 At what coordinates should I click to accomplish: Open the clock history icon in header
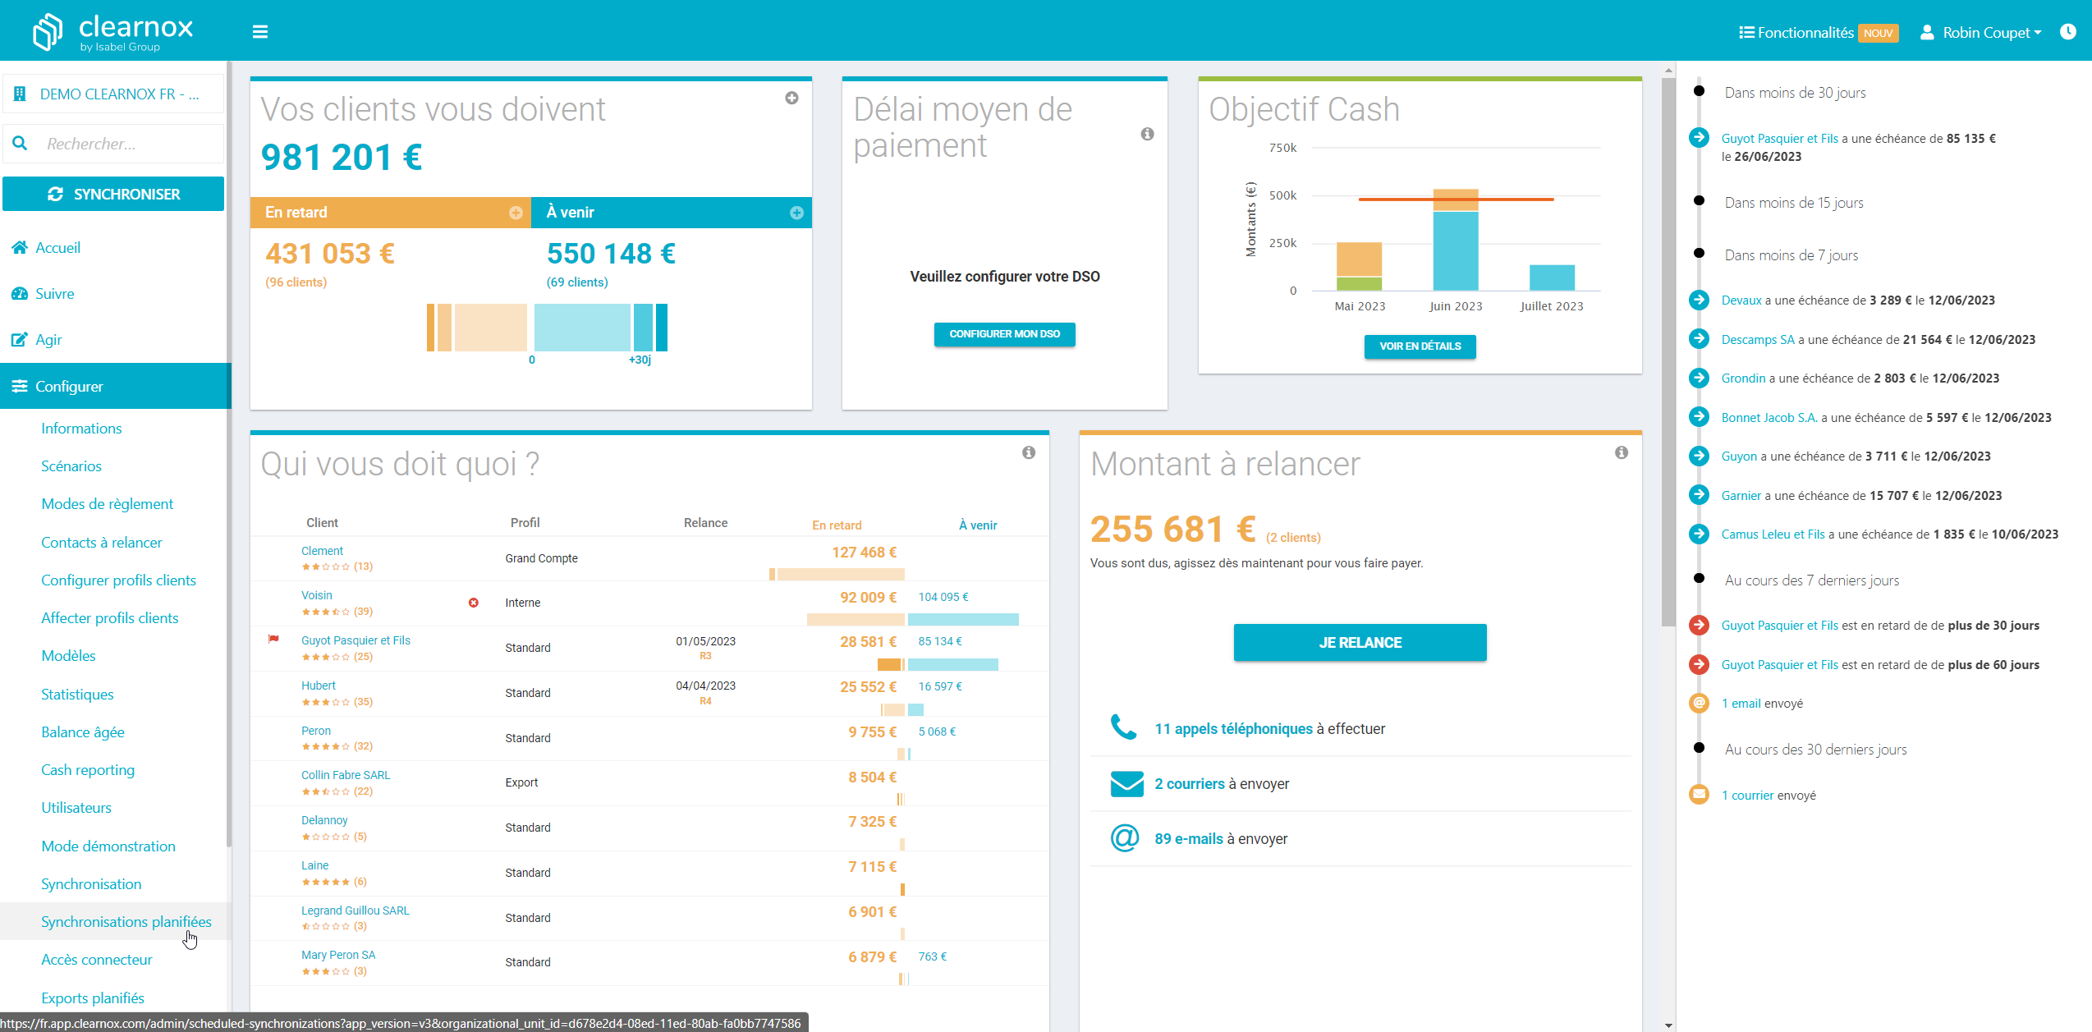coord(2068,32)
